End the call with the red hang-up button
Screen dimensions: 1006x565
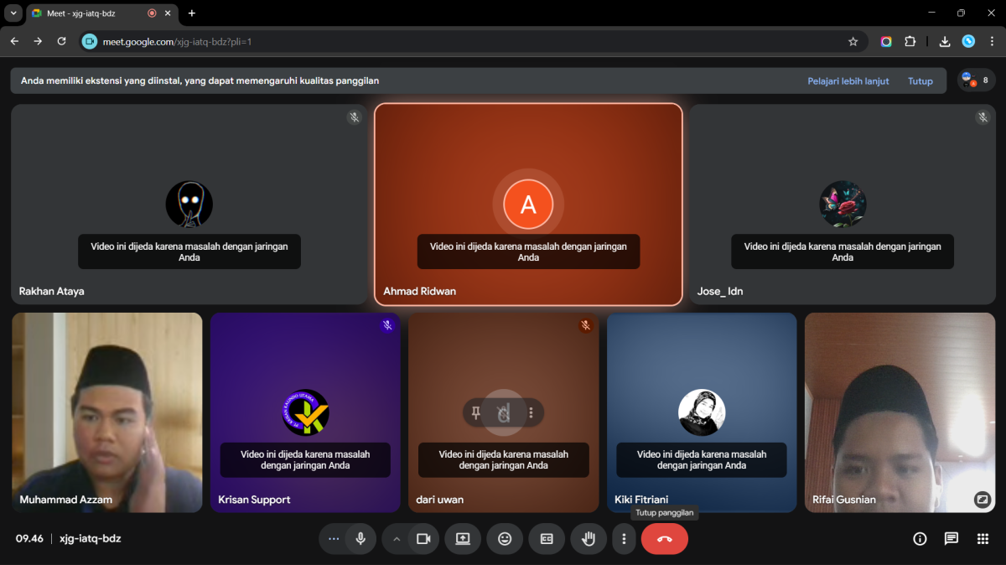pyautogui.click(x=665, y=539)
